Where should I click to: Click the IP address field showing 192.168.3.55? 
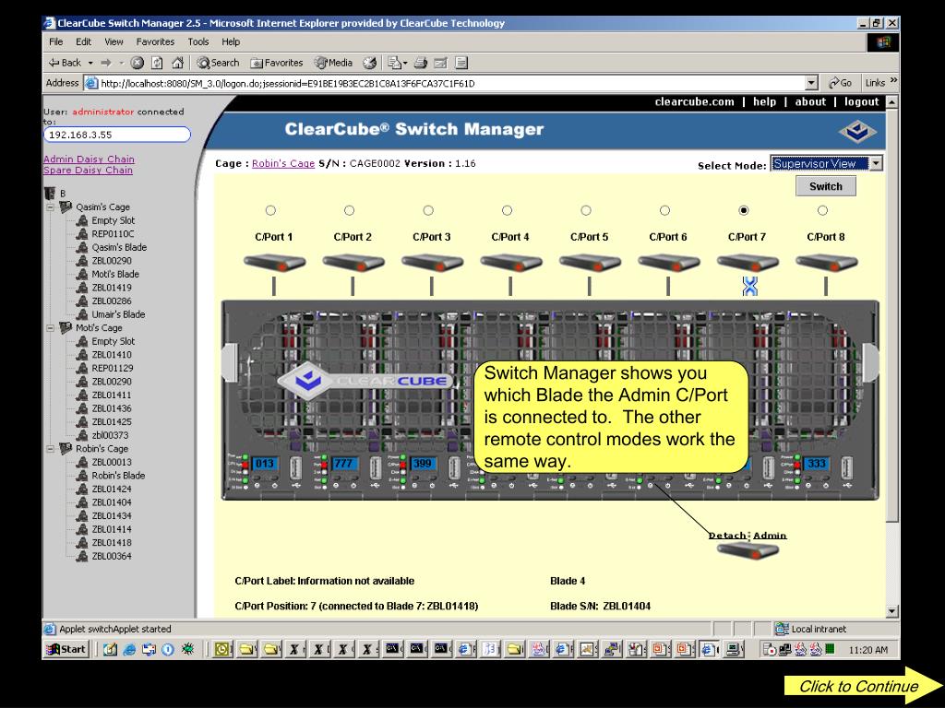[117, 135]
